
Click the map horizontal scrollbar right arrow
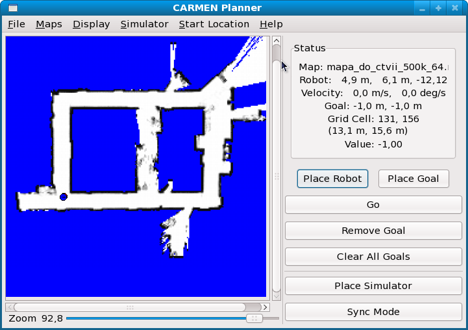tap(265, 307)
